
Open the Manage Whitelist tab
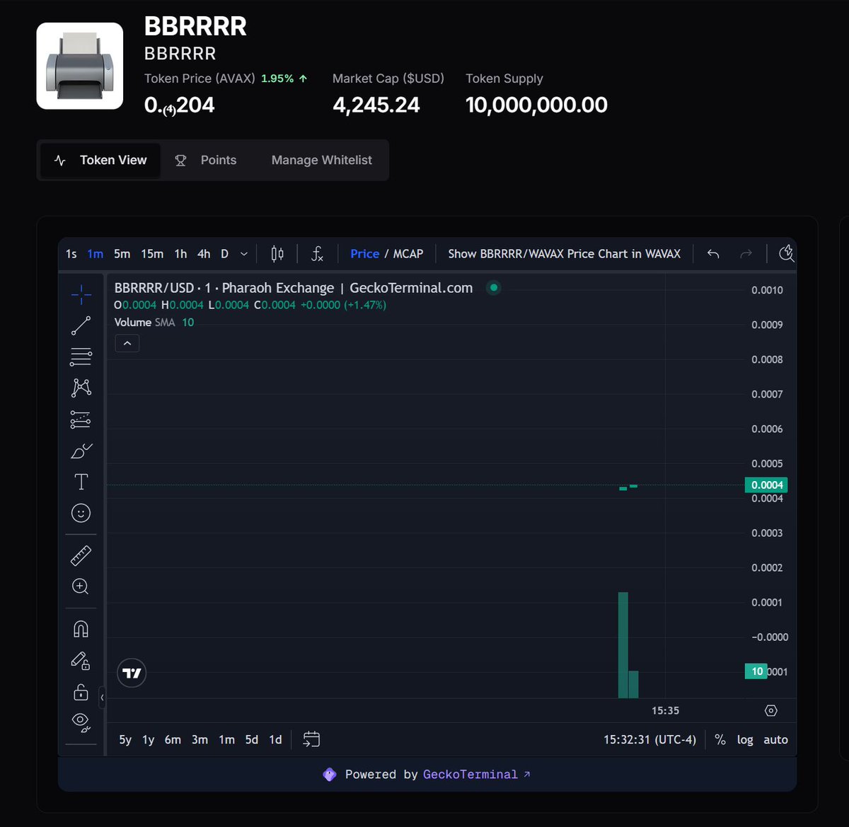[321, 160]
